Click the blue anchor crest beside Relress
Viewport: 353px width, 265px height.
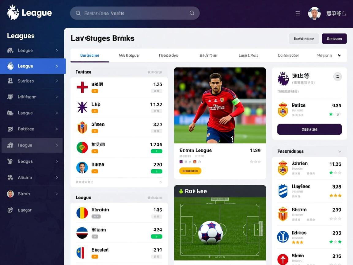coord(283,237)
